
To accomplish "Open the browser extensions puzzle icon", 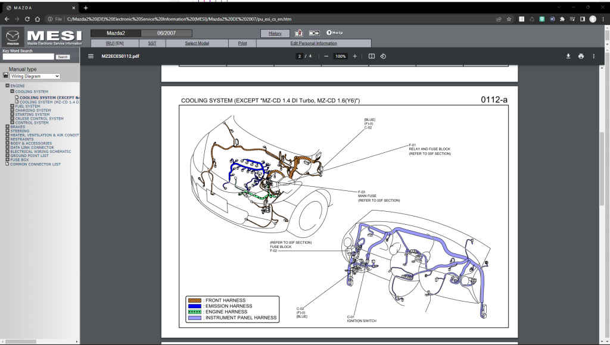I will coord(561,18).
